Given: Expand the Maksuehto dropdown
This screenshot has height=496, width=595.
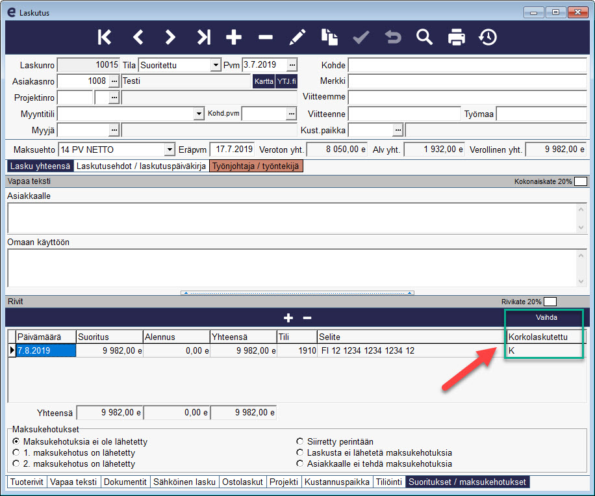Looking at the screenshot, I should (x=170, y=150).
